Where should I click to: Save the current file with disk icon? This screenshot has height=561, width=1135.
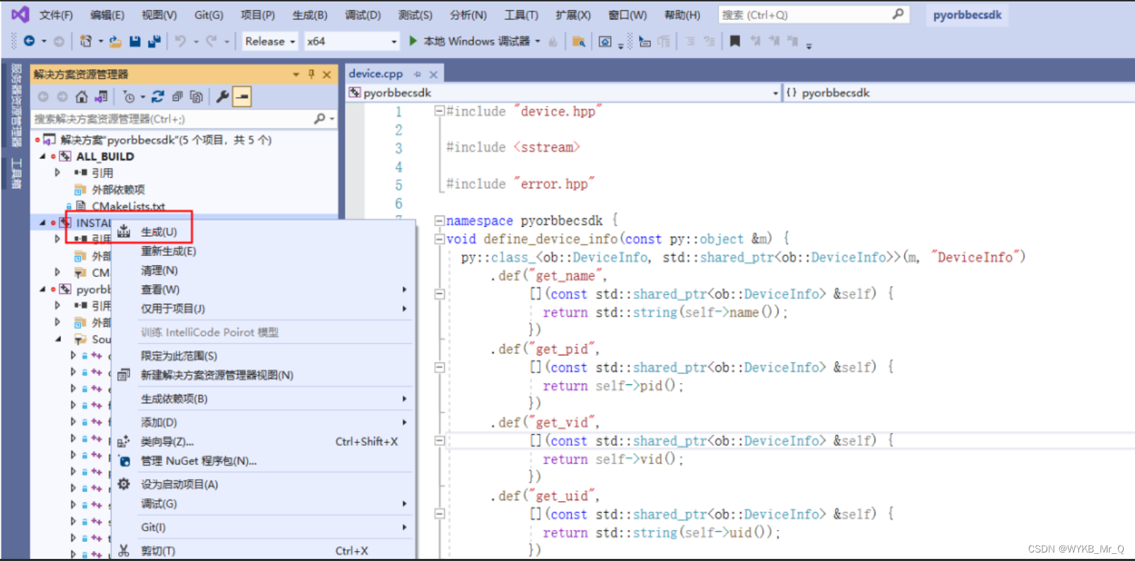pos(135,42)
